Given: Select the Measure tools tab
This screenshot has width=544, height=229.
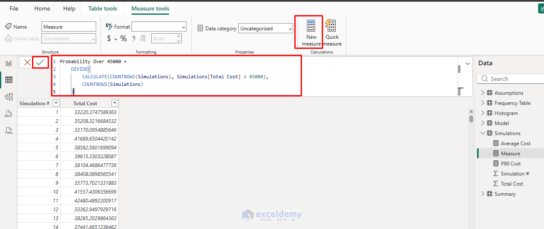Looking at the screenshot, I should [x=151, y=8].
